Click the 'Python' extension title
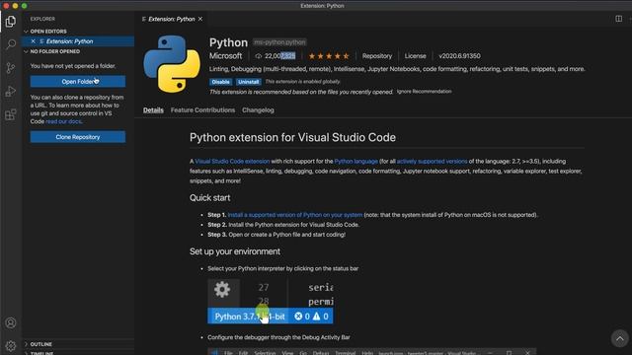 coord(228,42)
